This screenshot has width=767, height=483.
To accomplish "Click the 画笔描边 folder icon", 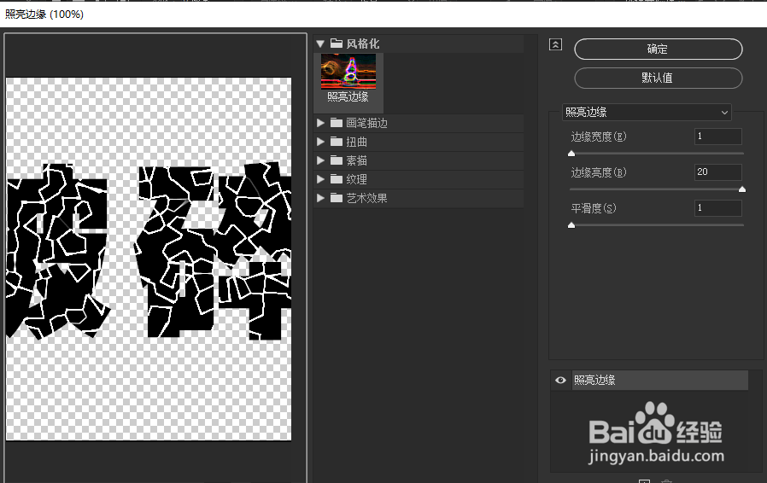I will pos(336,123).
